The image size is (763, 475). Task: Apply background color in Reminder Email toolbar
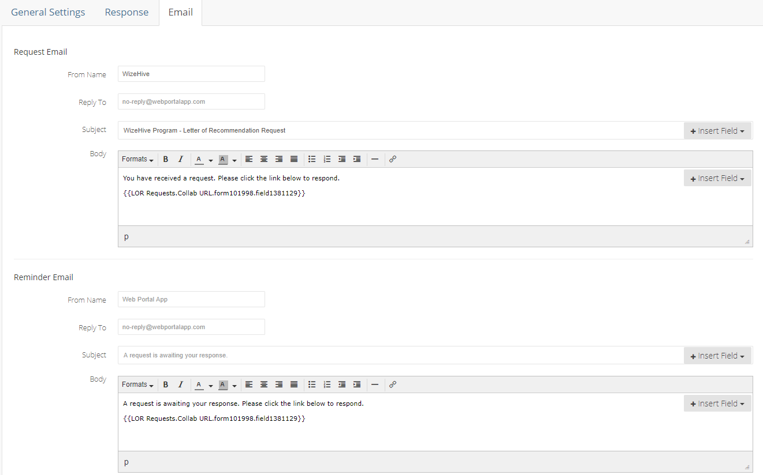tap(223, 384)
